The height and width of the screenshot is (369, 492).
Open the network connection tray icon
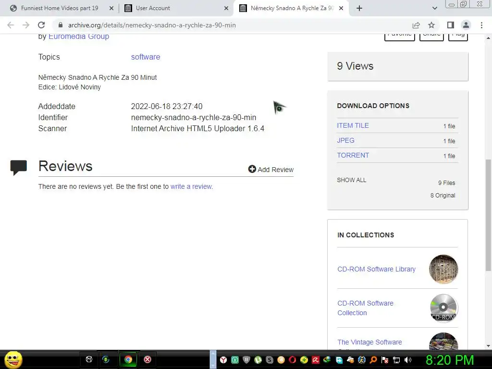(x=396, y=360)
